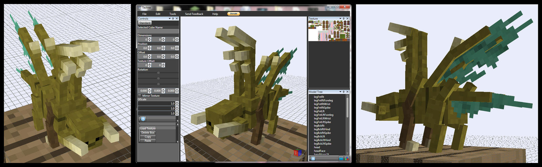Click the Delete Box button
The image size is (542, 167).
pos(148,132)
